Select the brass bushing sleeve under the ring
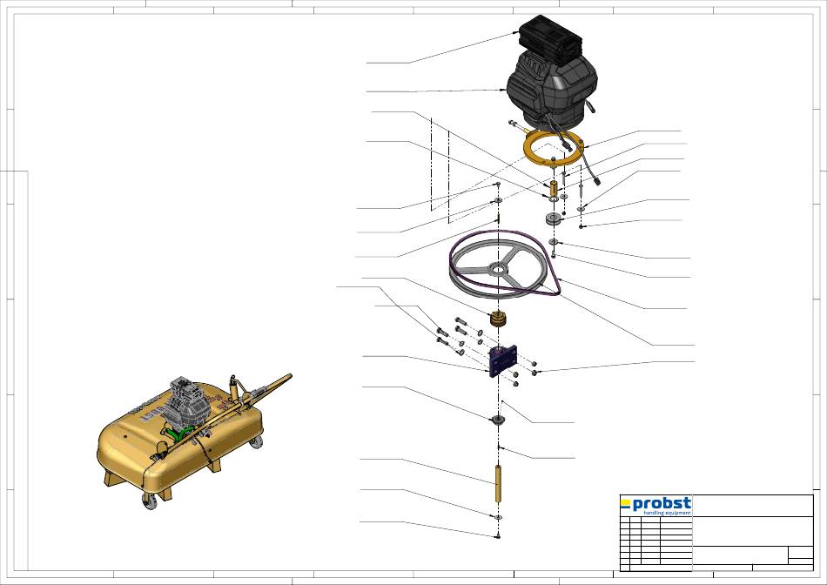Screen dimensions: 827x585 tap(554, 188)
